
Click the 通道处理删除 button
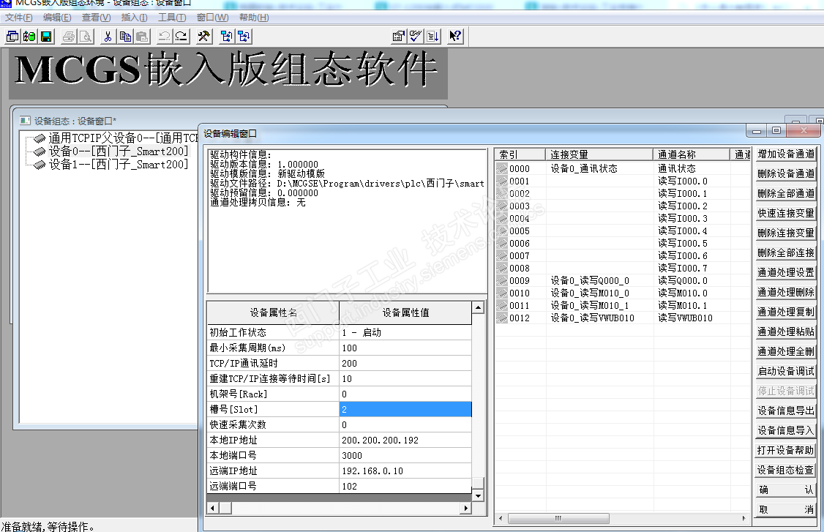point(786,292)
